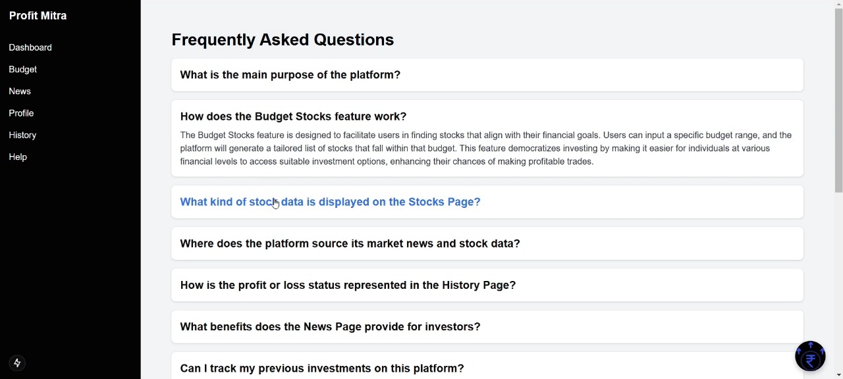Collapse the Budget Stocks feature question
843x379 pixels.
tap(293, 116)
